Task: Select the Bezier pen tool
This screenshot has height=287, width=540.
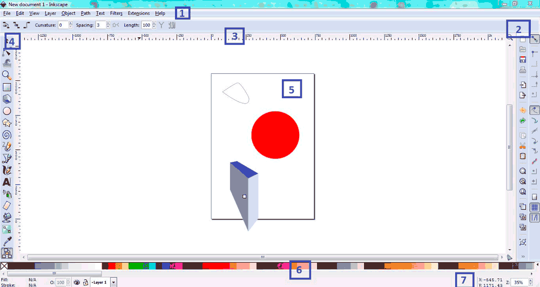Action: (7, 158)
